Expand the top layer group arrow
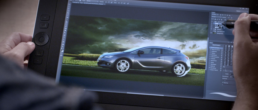The image size is (258, 110). click(x=214, y=21)
